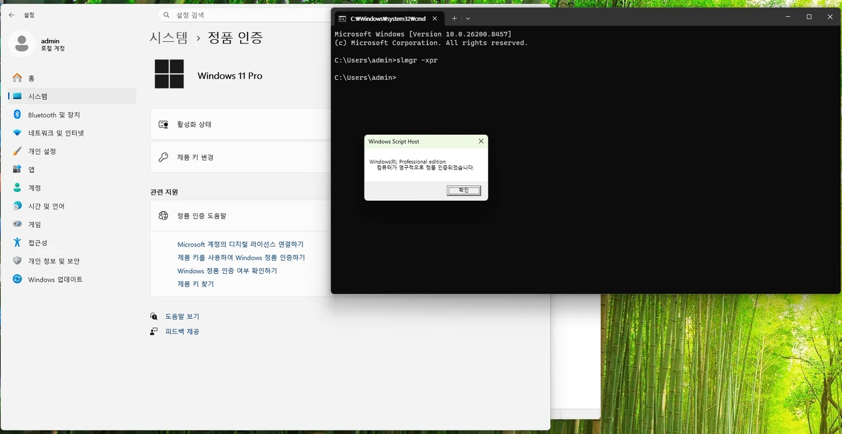842x434 pixels.
Task: Click 확인 in Windows Script Host dialog
Action: pos(464,190)
